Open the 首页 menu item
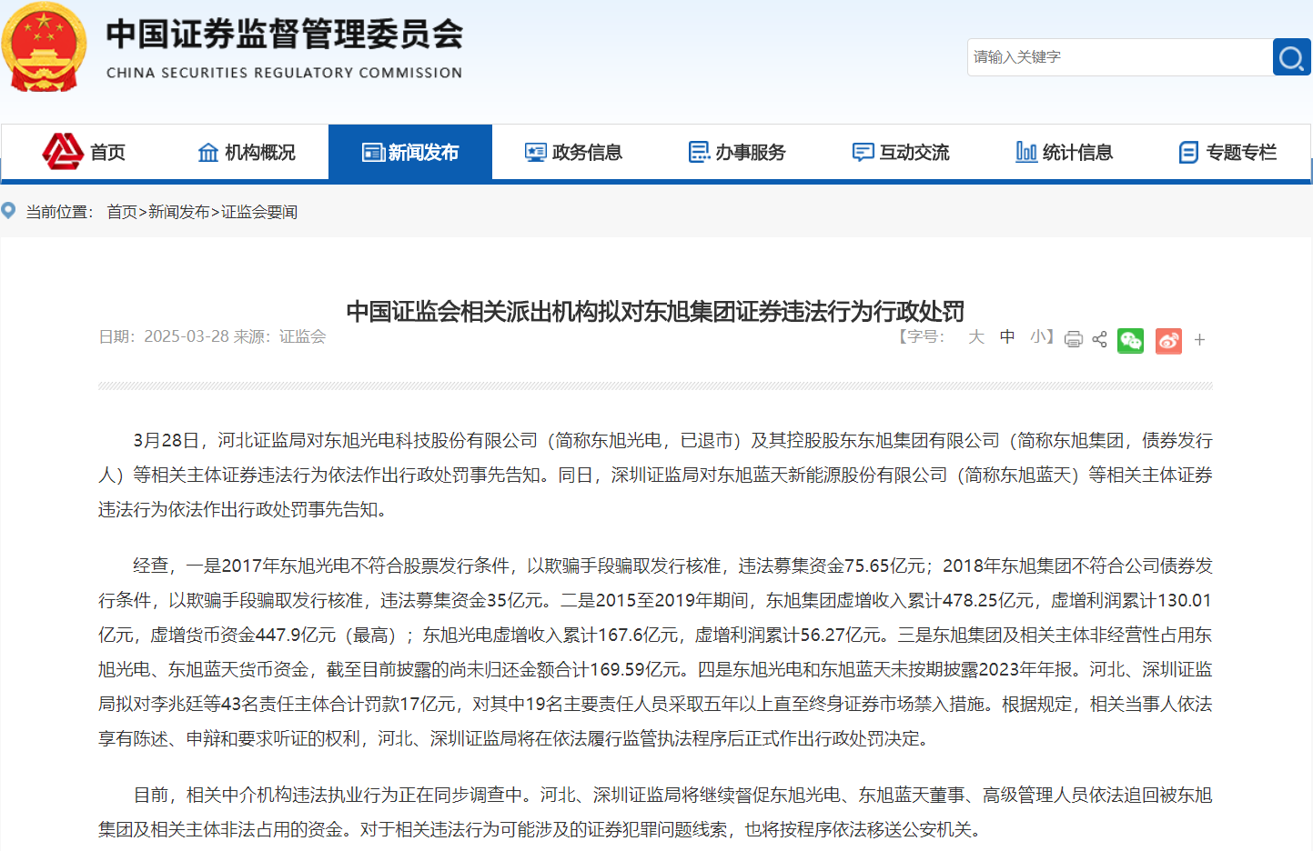Screen dimensions: 1313x851 (x=107, y=153)
